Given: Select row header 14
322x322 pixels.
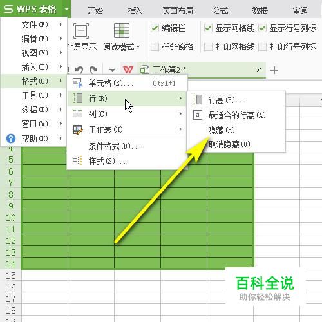Looking at the screenshot, I should (11, 264).
